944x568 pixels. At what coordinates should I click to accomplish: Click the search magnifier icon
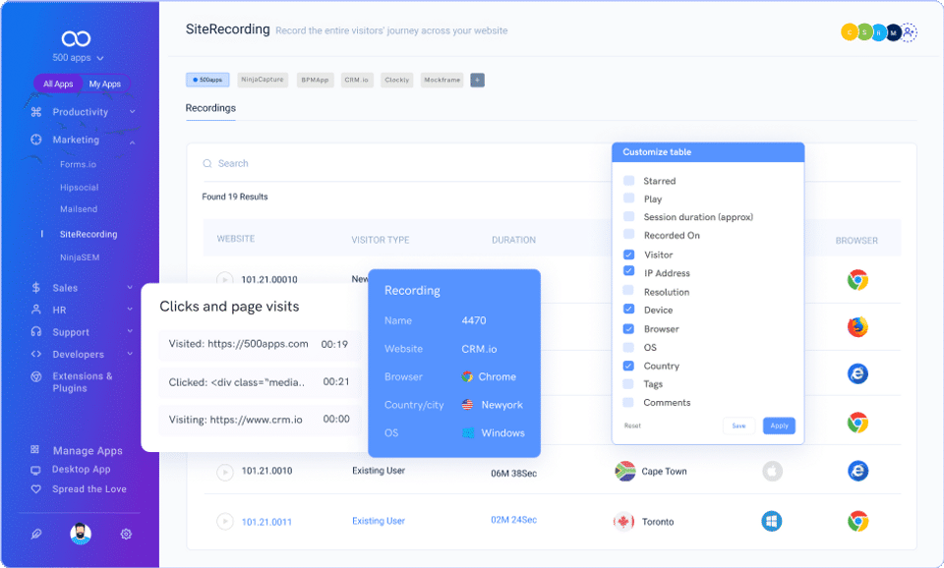click(x=207, y=164)
